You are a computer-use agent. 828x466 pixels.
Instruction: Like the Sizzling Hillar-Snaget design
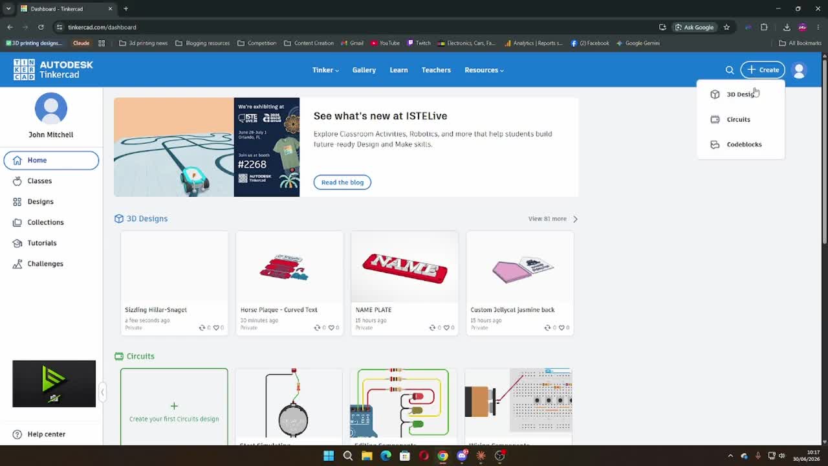point(217,327)
